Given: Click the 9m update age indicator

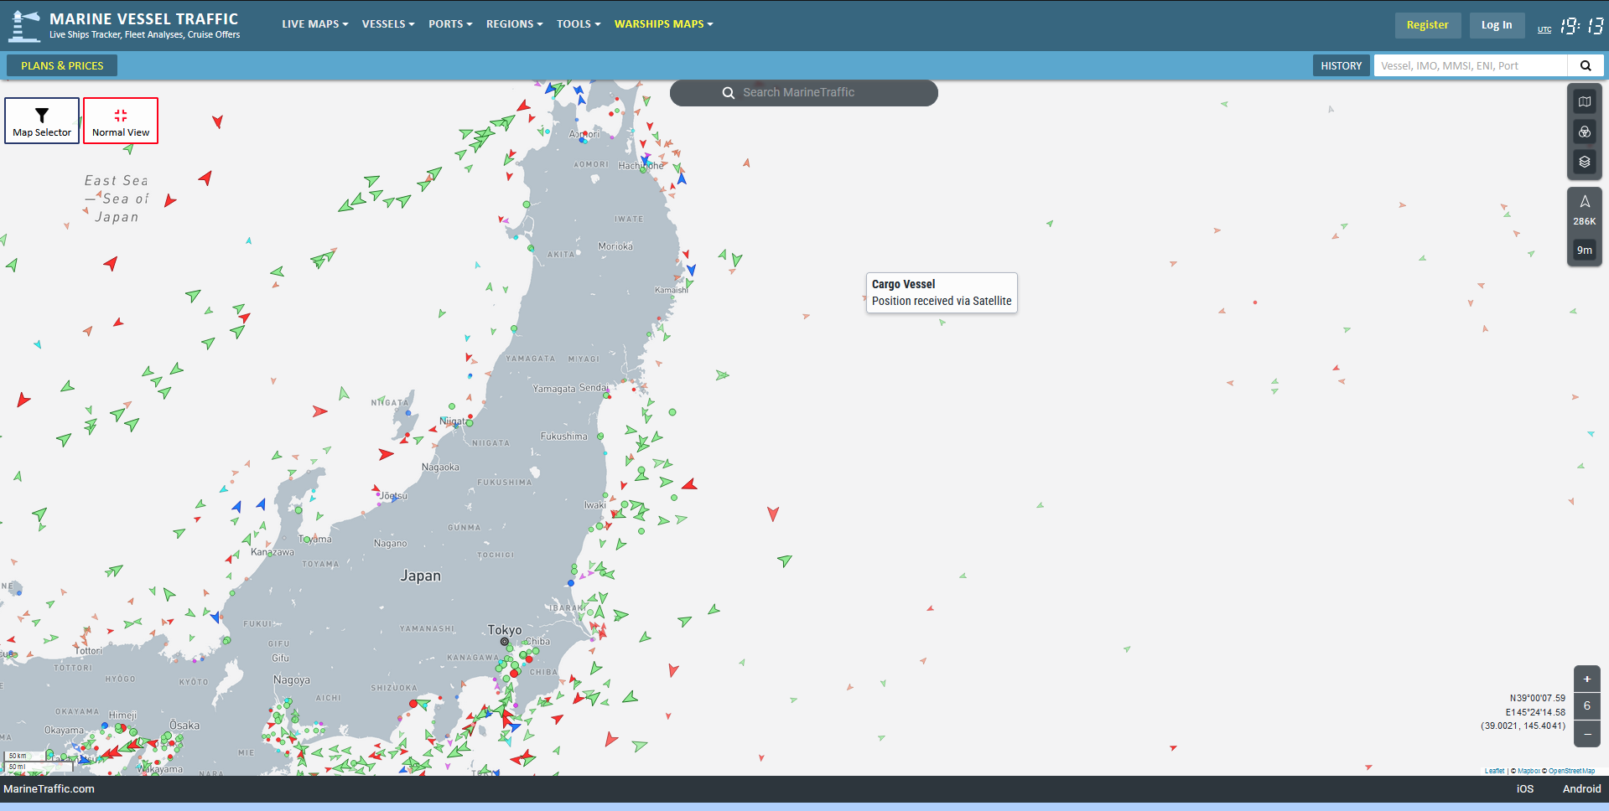Looking at the screenshot, I should (x=1585, y=250).
